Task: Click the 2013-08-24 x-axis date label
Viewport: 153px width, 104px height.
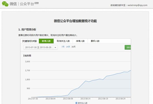Action: point(120,99)
